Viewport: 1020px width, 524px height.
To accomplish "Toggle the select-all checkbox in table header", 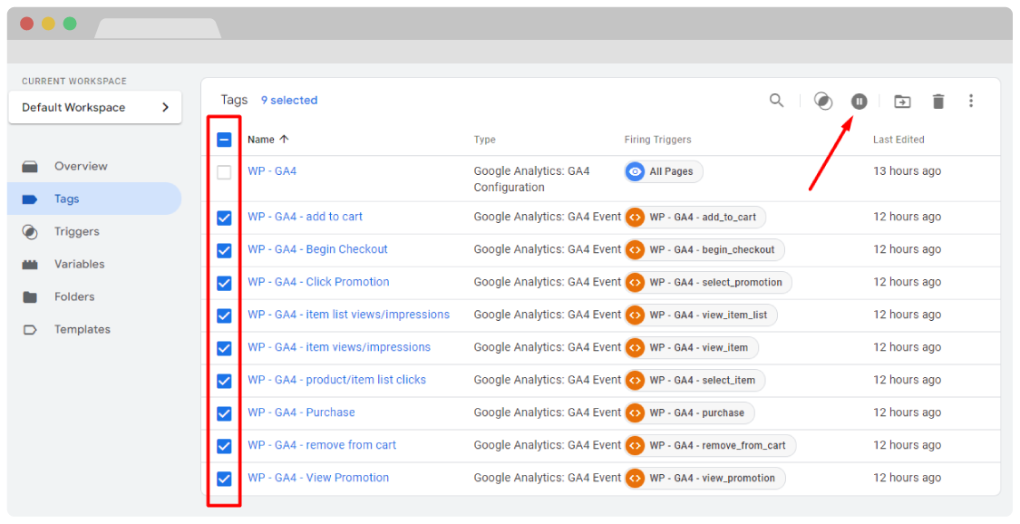I will 224,140.
